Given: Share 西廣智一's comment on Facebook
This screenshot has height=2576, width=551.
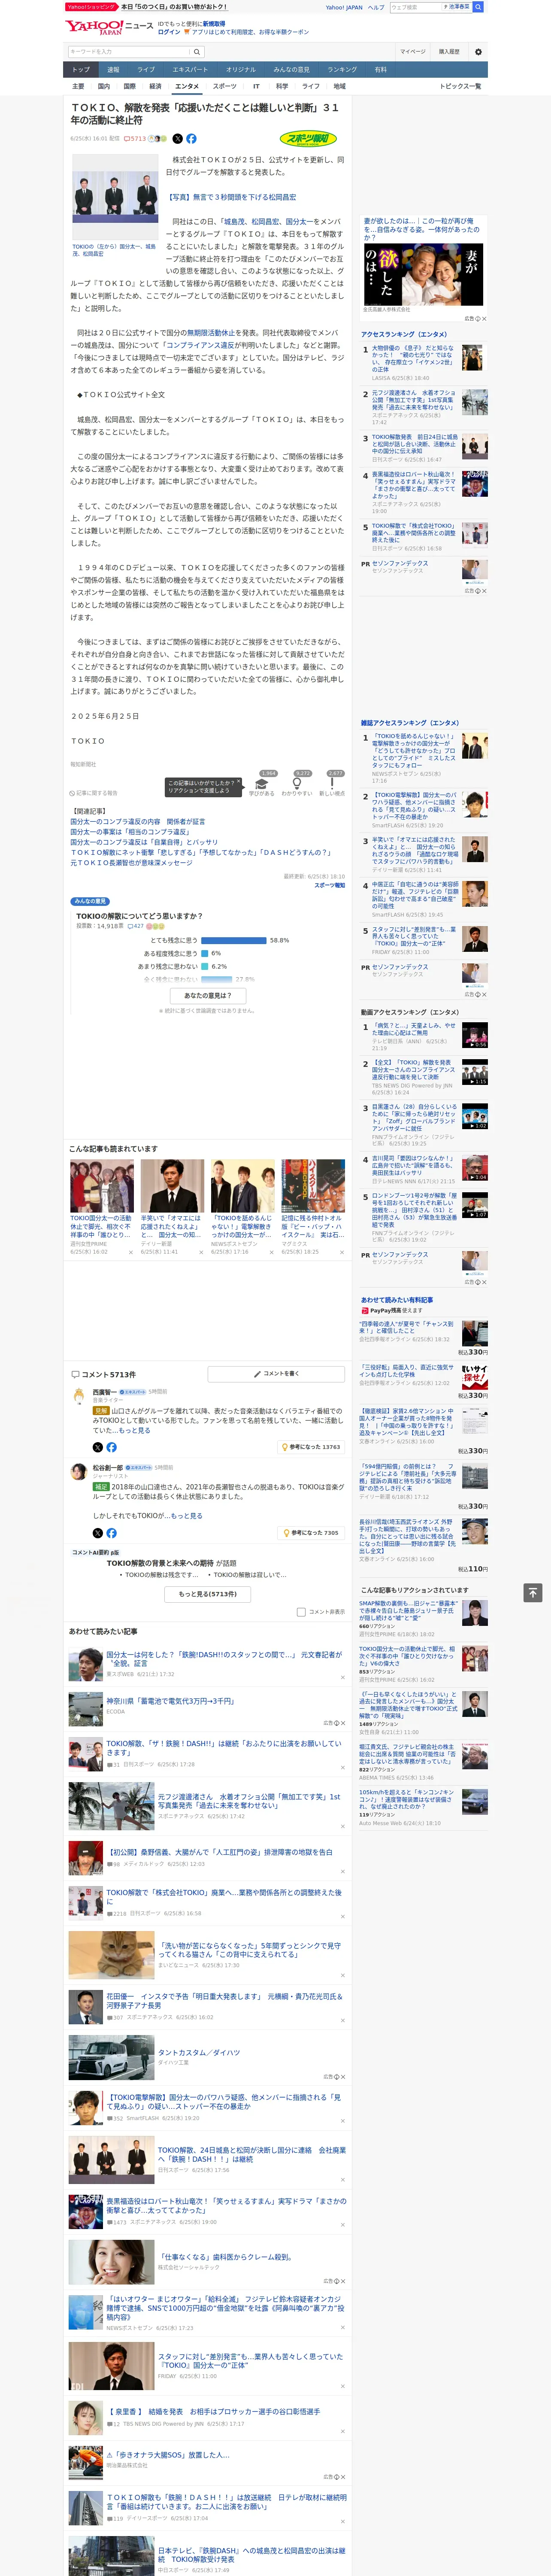Looking at the screenshot, I should pyautogui.click(x=111, y=1447).
